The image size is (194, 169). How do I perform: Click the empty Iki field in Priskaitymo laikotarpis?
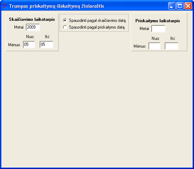click(171, 46)
